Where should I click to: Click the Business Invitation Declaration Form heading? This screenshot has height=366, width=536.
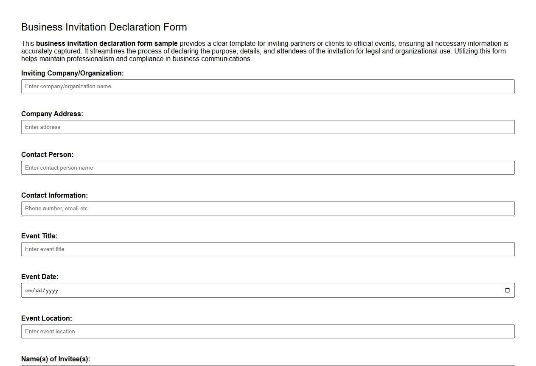point(104,27)
